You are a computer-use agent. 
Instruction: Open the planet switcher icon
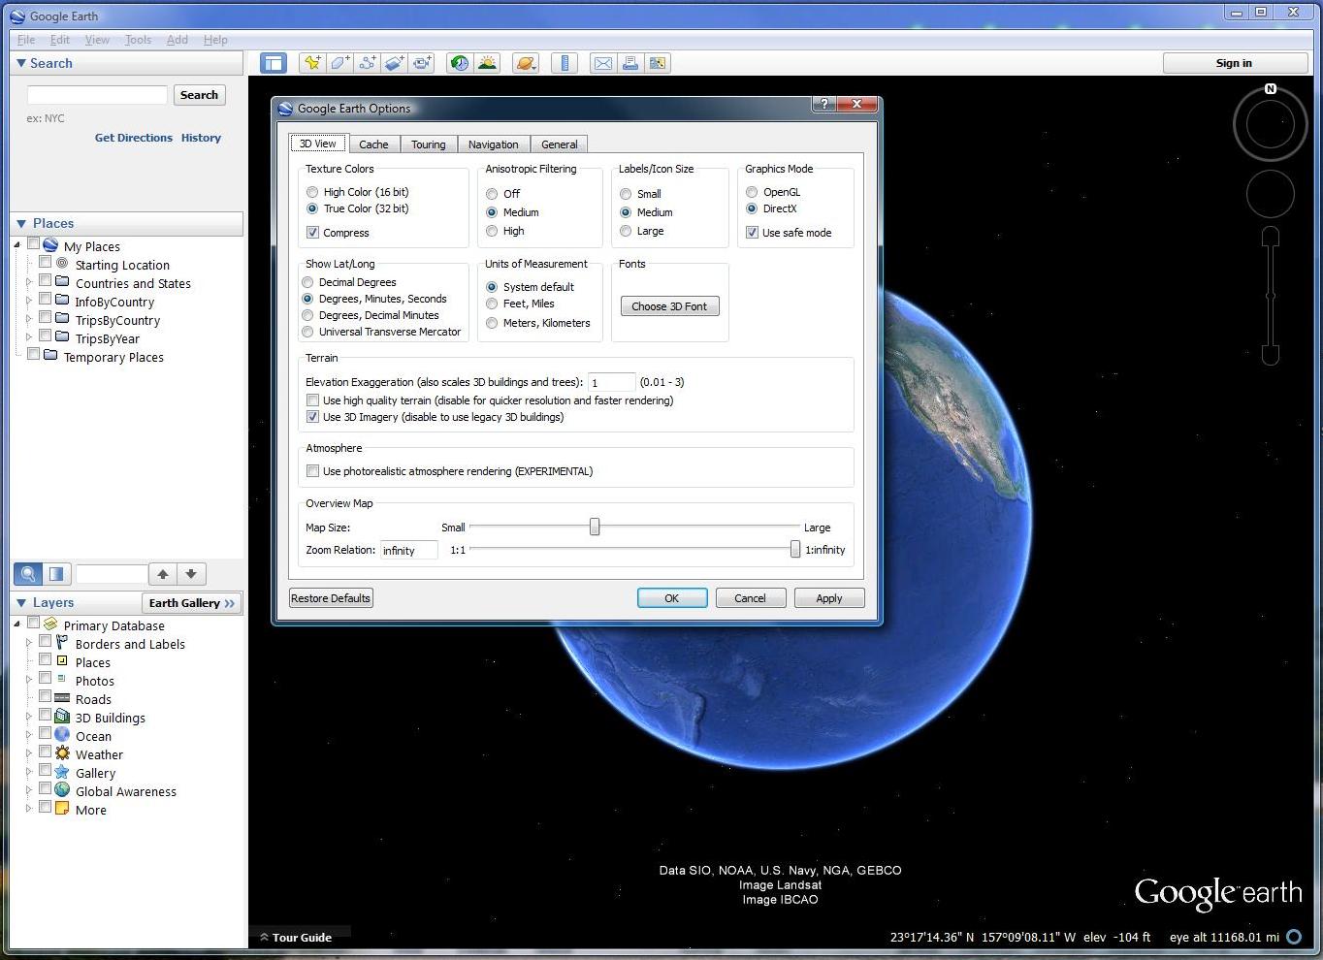(x=526, y=63)
